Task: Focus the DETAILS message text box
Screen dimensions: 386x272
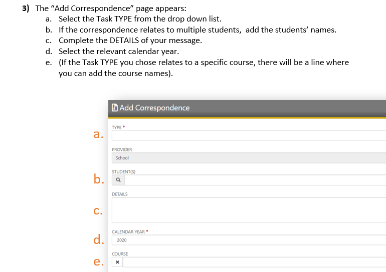Action: point(249,210)
